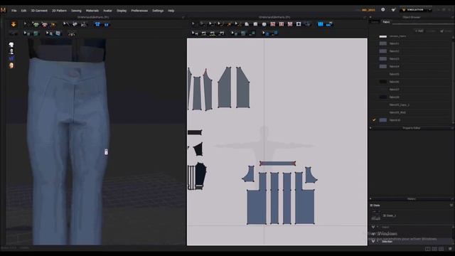Switch to the Scene tab in Object Browser
Viewport: 455px width, 256px height.
(375, 22)
